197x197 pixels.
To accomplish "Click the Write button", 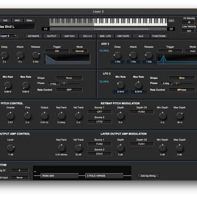I will 29,21.
